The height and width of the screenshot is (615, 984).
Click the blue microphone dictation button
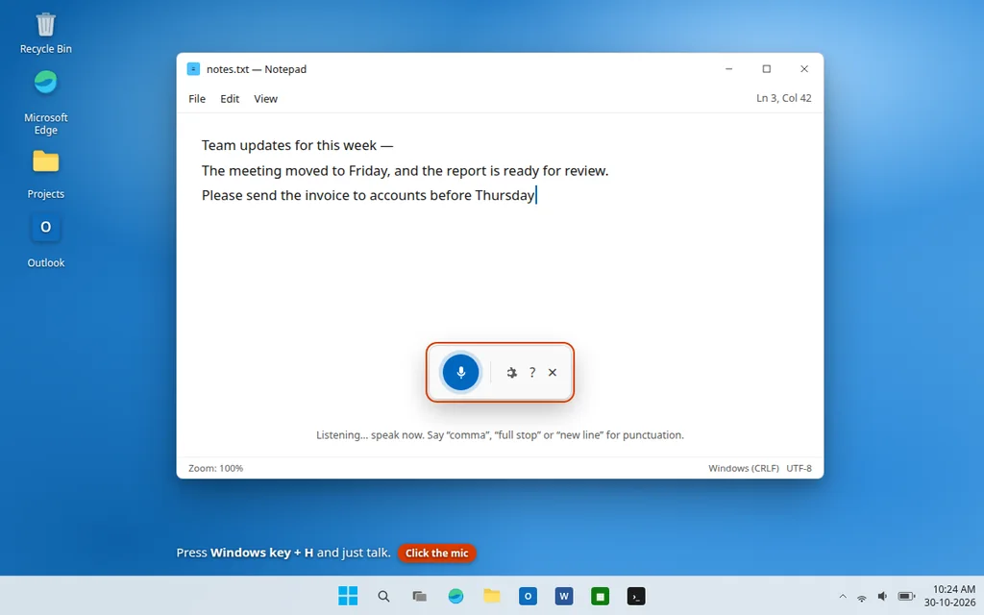point(460,372)
